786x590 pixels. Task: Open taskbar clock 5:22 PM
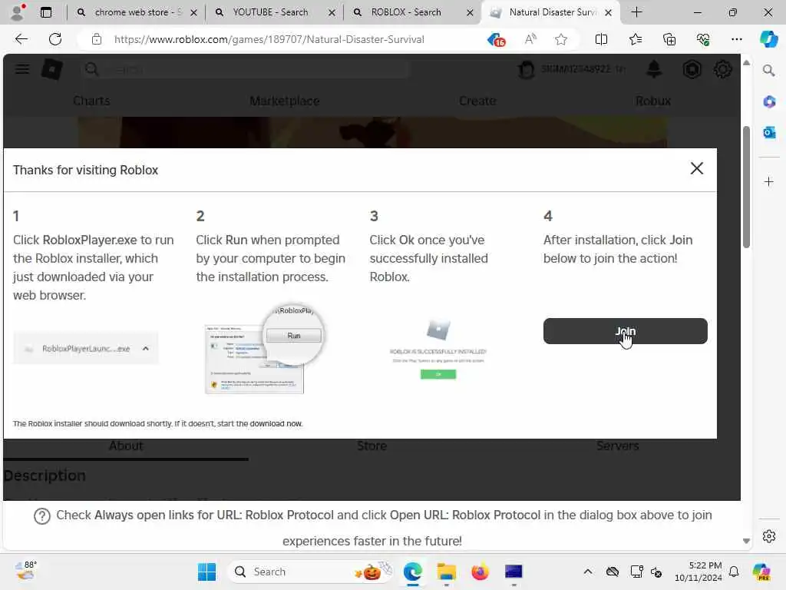pos(698,572)
